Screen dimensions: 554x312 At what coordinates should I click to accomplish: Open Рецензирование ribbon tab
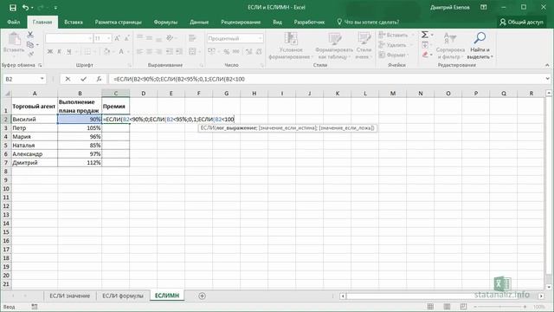click(x=241, y=22)
